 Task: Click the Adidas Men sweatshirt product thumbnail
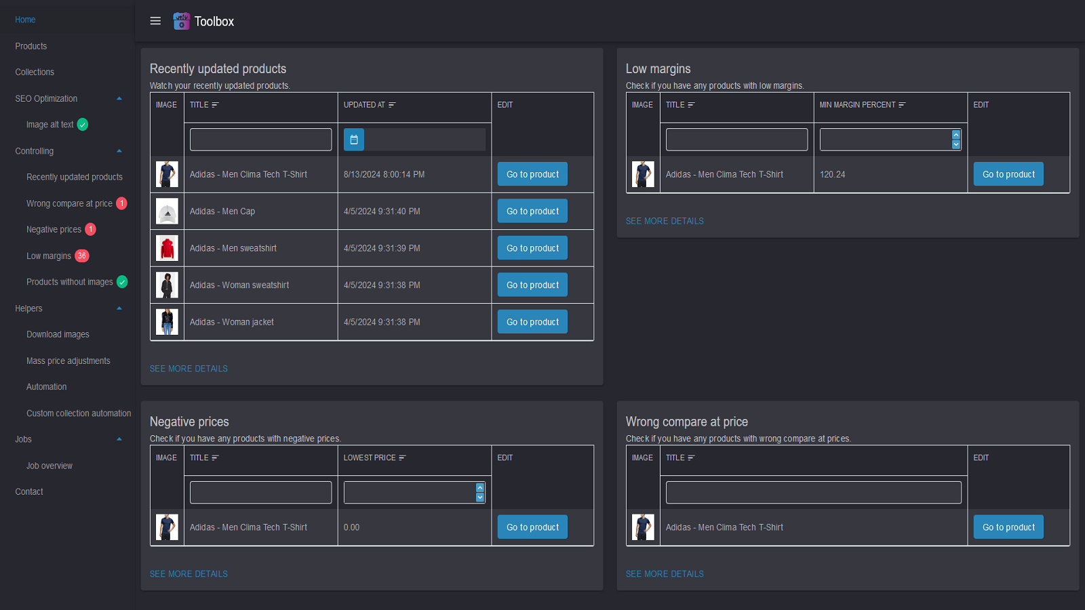point(167,247)
